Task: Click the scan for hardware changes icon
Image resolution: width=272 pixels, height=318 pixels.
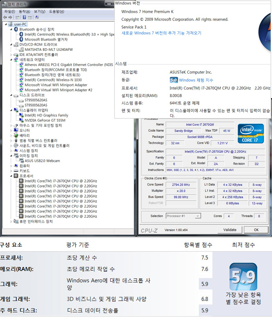Action: point(37,17)
